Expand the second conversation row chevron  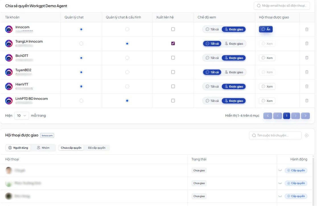point(280,183)
